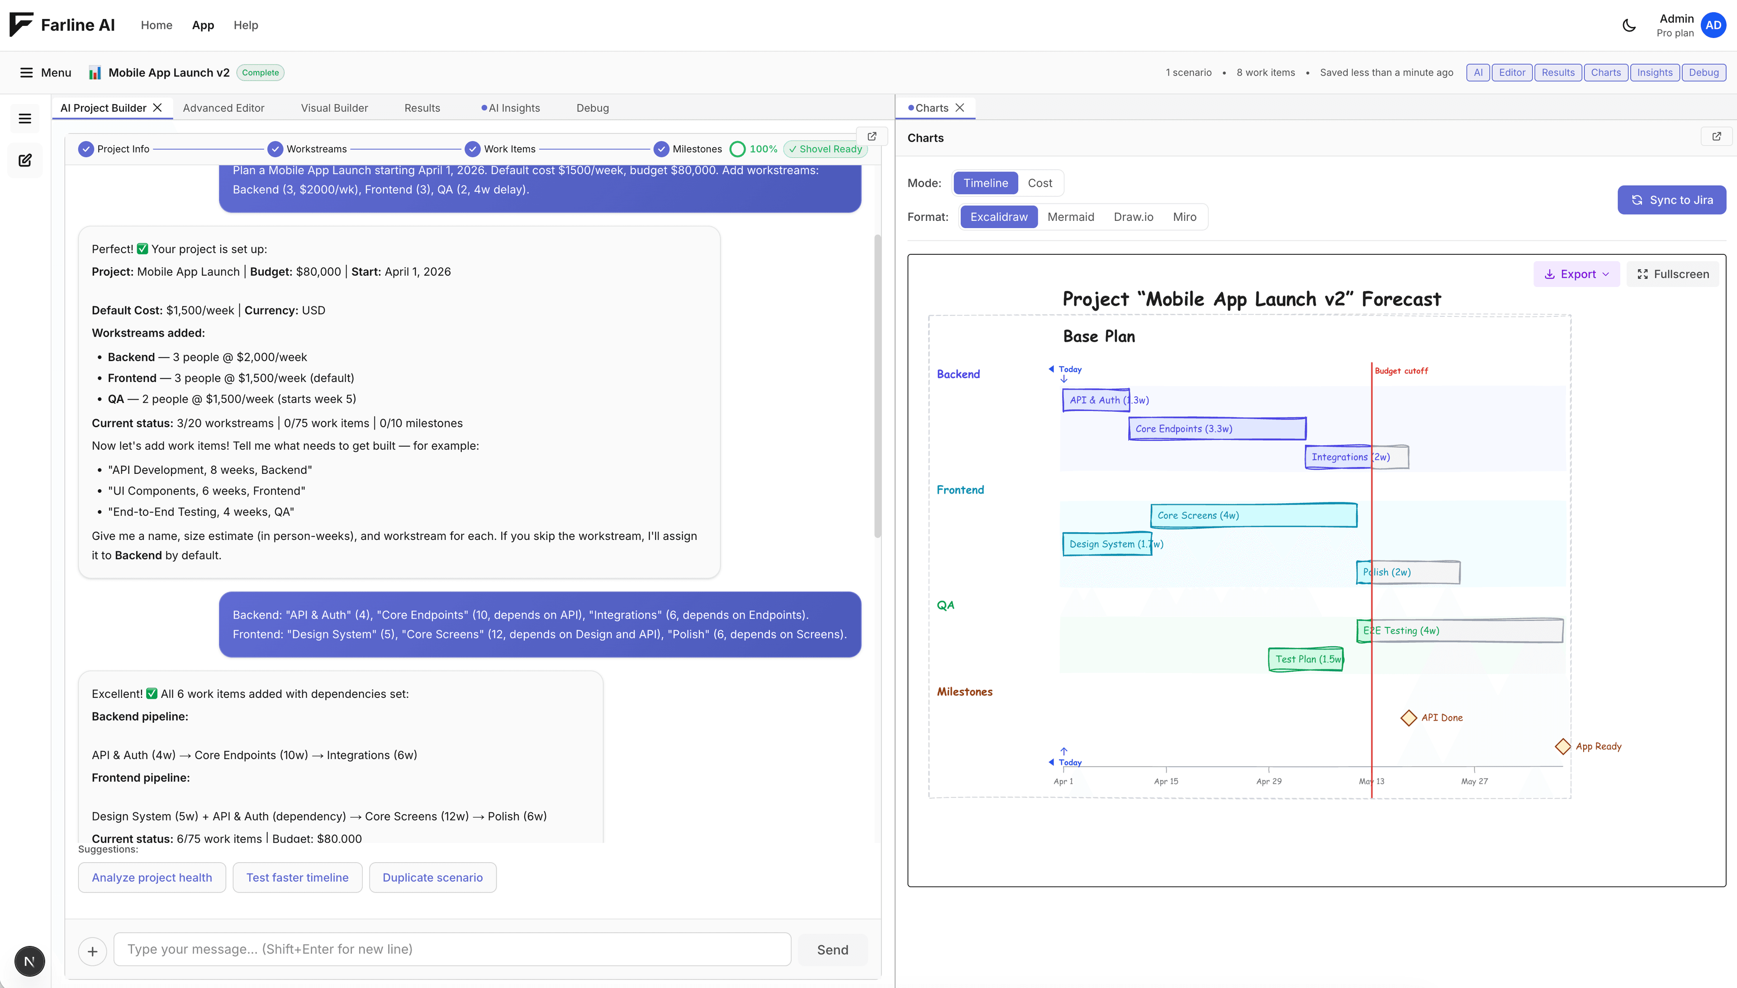Image resolution: width=1737 pixels, height=988 pixels.
Task: Toggle dark mode with the moon icon
Action: 1629,25
